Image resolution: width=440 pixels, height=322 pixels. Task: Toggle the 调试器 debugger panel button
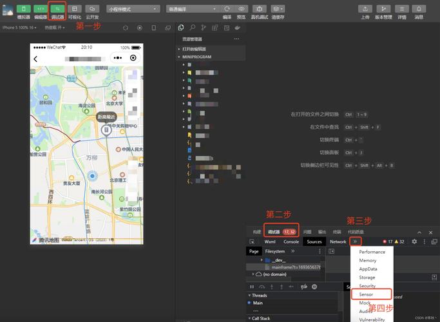(x=57, y=9)
